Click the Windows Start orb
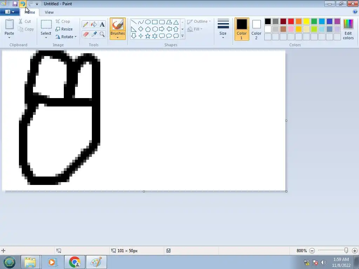The width and height of the screenshot is (359, 269). coord(9,262)
